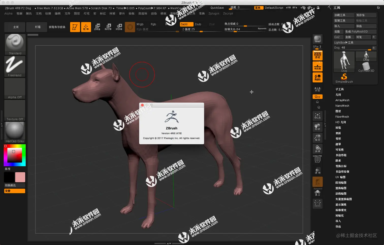Render with the BPR button
This screenshot has width=384, height=245.
tap(317, 39)
